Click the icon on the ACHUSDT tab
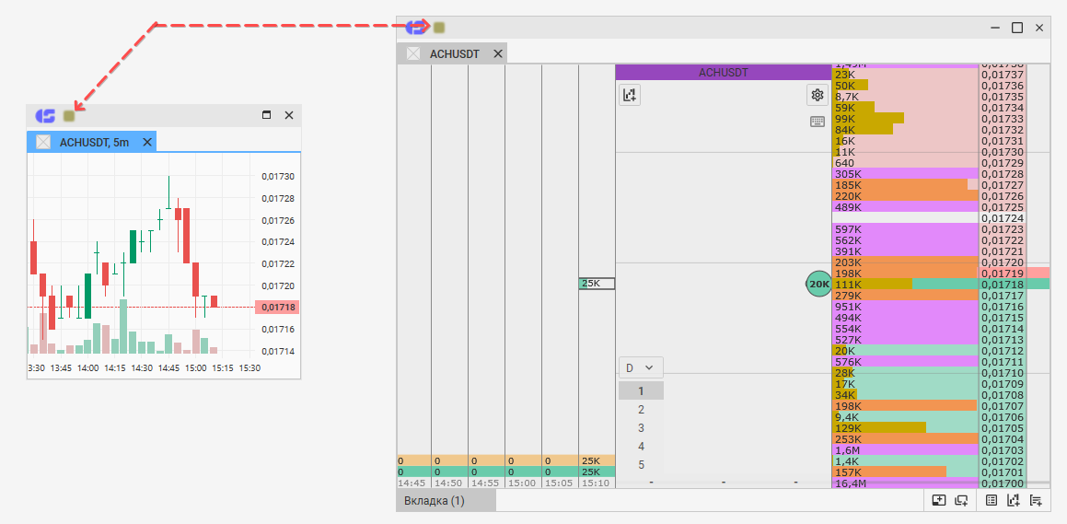The height and width of the screenshot is (524, 1067). click(x=413, y=53)
